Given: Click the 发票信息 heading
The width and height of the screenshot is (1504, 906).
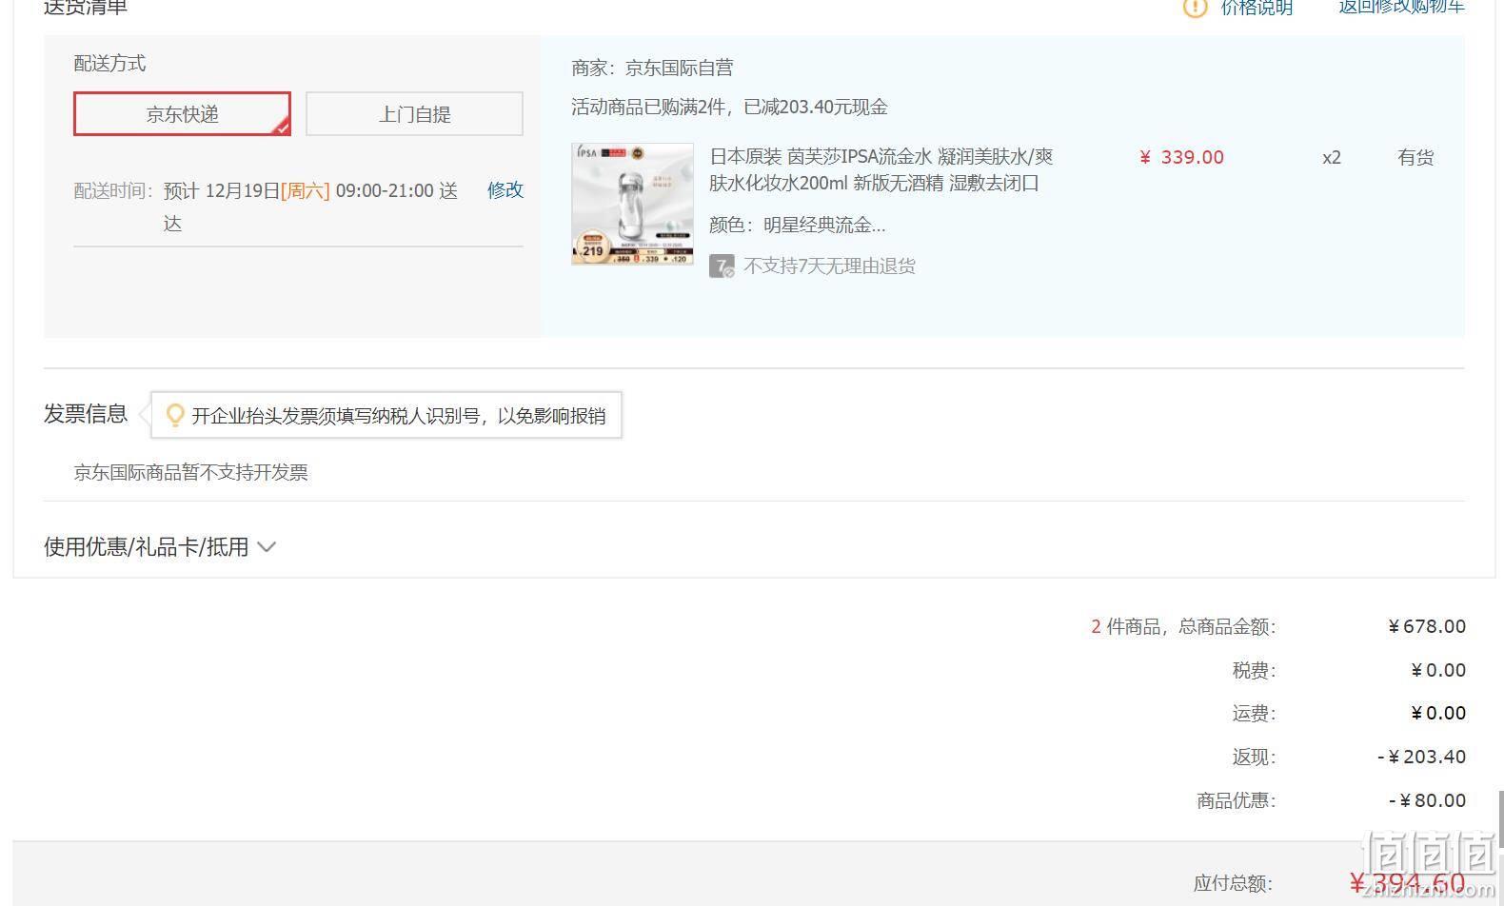Looking at the screenshot, I should point(86,414).
